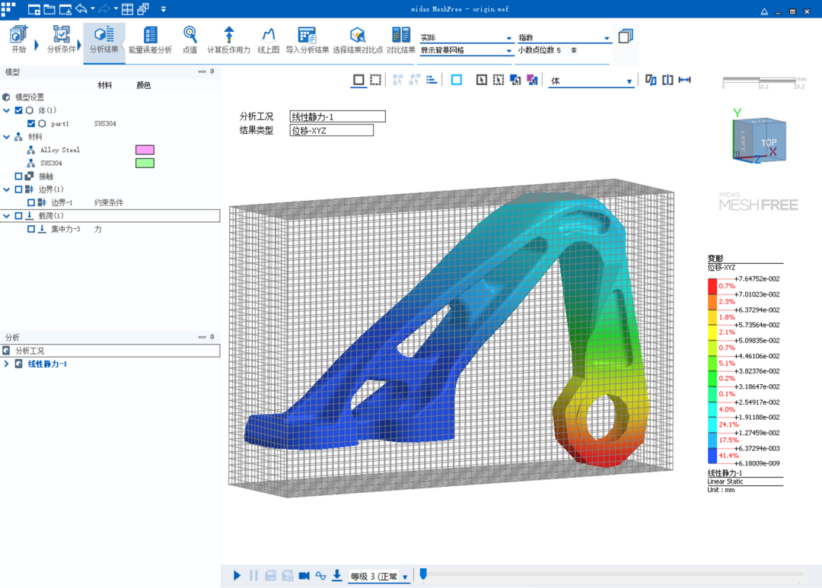Undo the last action

81,9
